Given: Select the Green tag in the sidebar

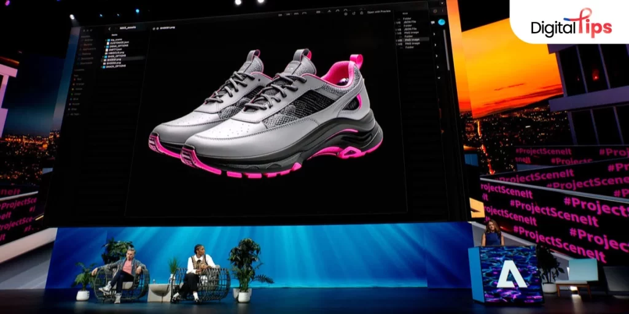Looking at the screenshot, I should click(x=77, y=94).
